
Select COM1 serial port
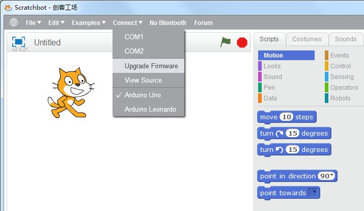149,37
